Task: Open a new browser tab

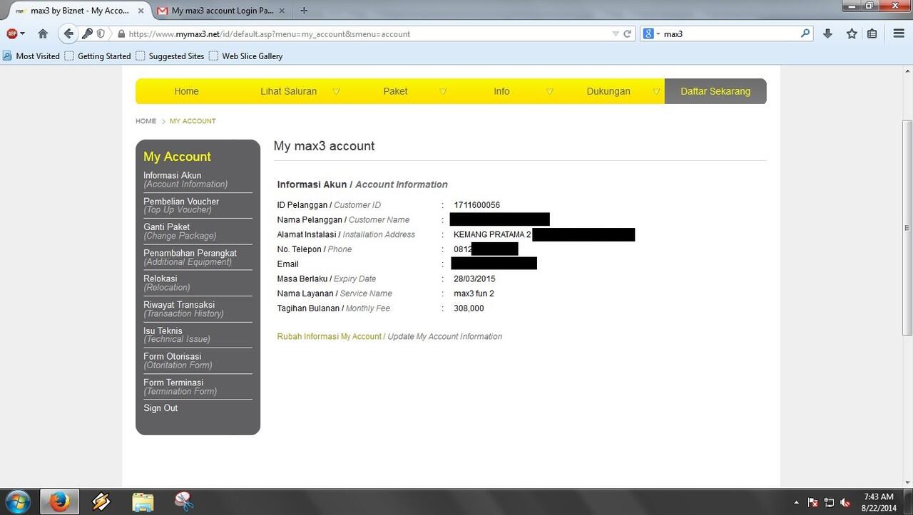Action: (x=304, y=11)
